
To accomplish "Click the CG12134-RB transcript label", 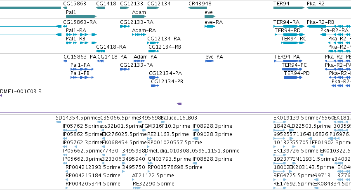I will [165, 47].
